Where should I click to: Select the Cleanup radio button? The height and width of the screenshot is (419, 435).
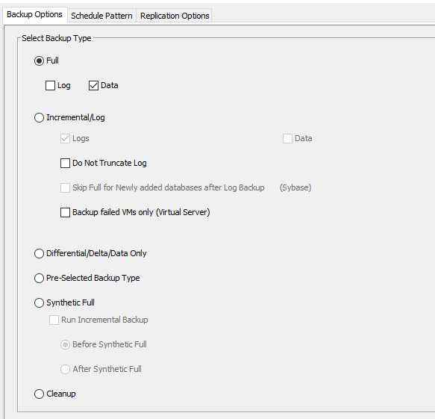point(39,394)
